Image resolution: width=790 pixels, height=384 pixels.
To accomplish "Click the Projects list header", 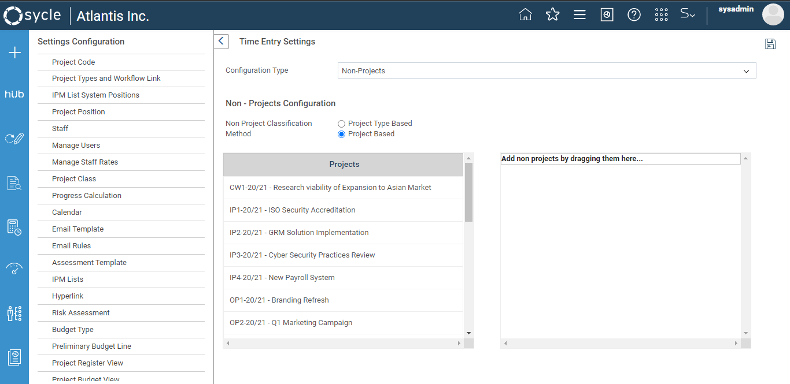I will (x=344, y=165).
